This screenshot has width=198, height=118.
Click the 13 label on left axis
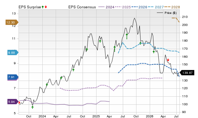(14, 14)
